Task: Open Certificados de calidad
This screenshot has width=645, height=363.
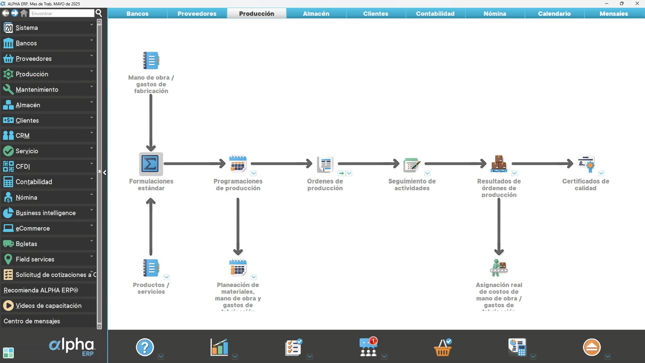Action: (586, 164)
